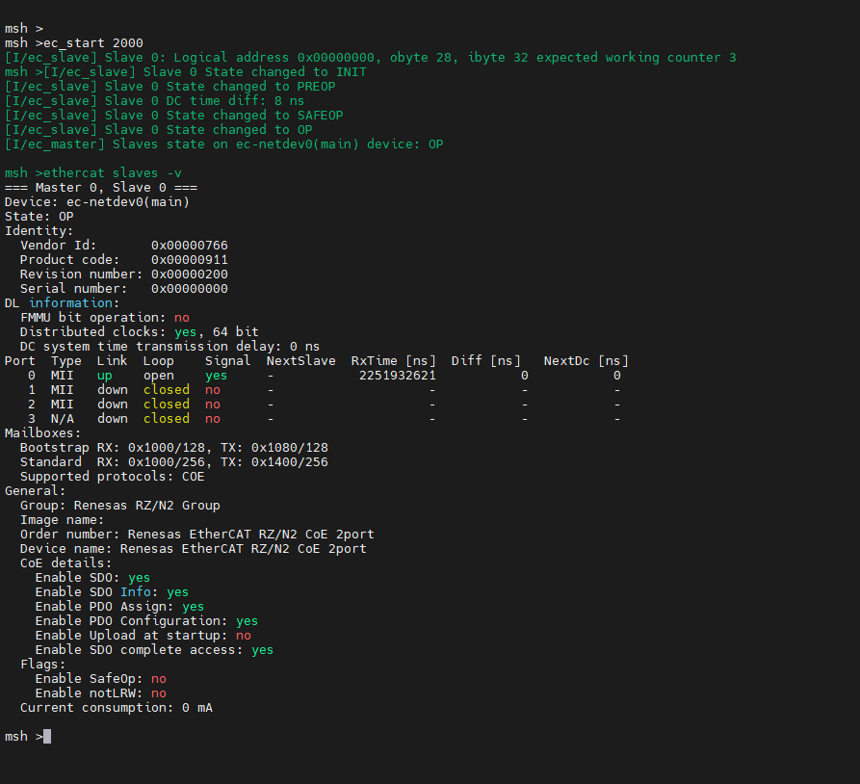
Task: Click the Product code value 0x00000911
Action: tap(189, 260)
